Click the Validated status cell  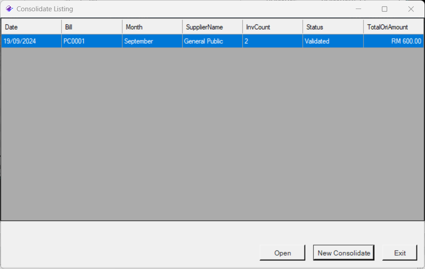click(333, 41)
